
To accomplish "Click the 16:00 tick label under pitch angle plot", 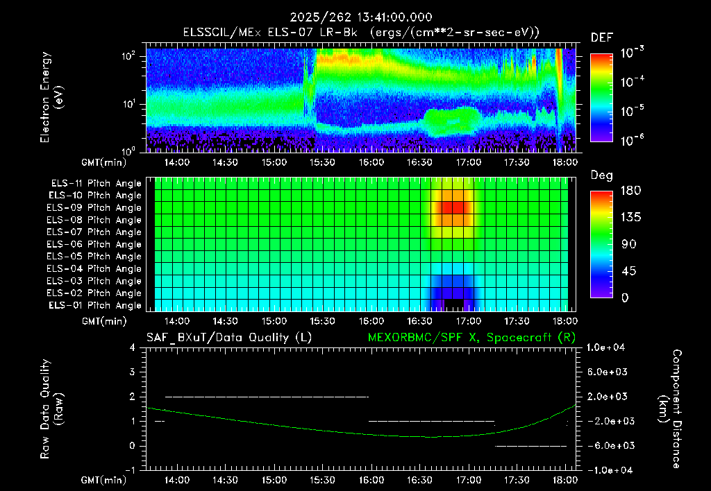I will point(371,321).
